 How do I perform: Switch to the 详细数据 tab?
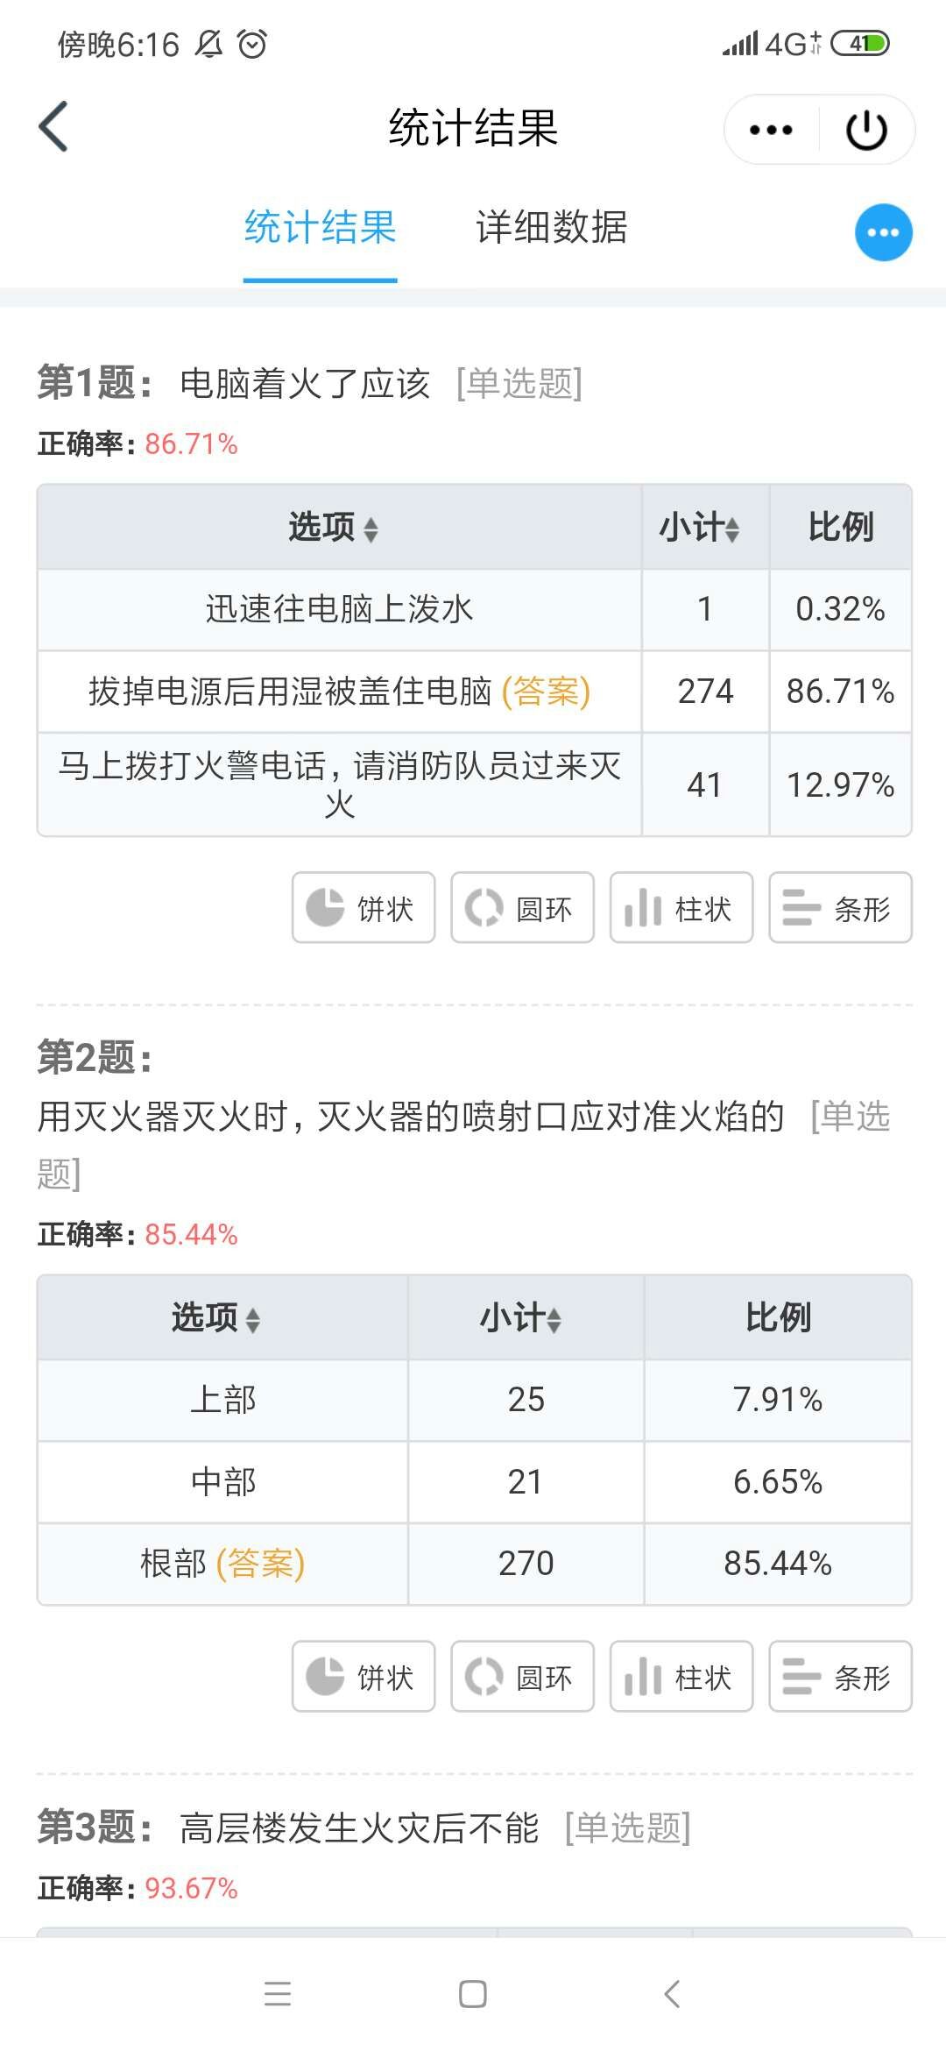click(x=552, y=228)
